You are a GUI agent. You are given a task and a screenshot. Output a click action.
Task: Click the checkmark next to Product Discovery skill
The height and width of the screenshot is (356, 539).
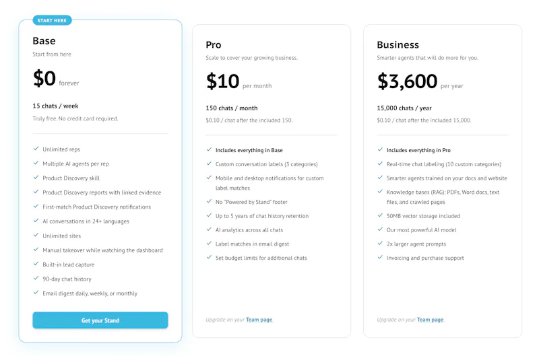coord(36,178)
